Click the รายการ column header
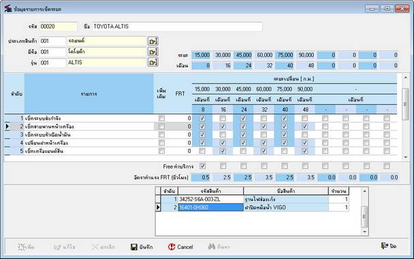The height and width of the screenshot is (259, 414). tap(89, 94)
